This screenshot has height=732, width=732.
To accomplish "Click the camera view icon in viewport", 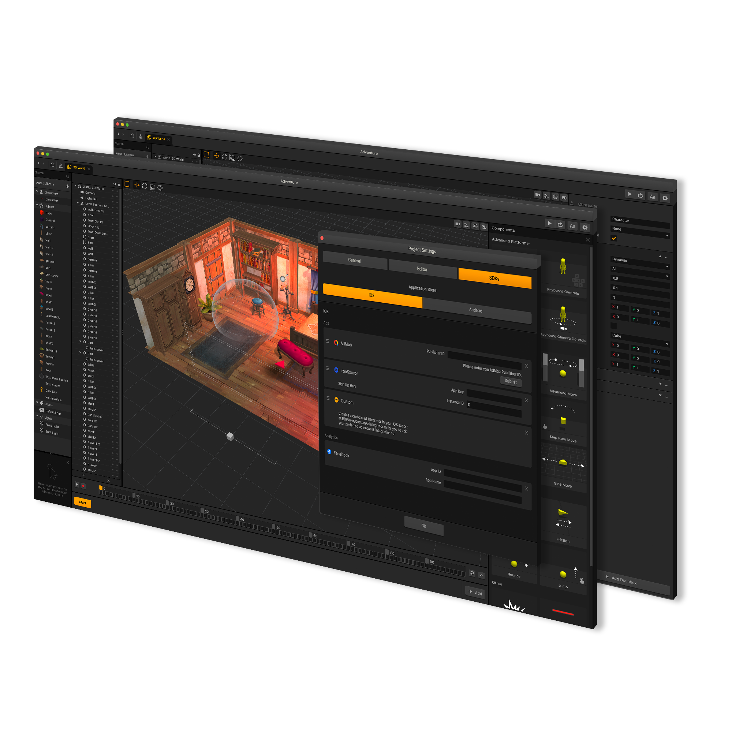I will pyautogui.click(x=458, y=224).
